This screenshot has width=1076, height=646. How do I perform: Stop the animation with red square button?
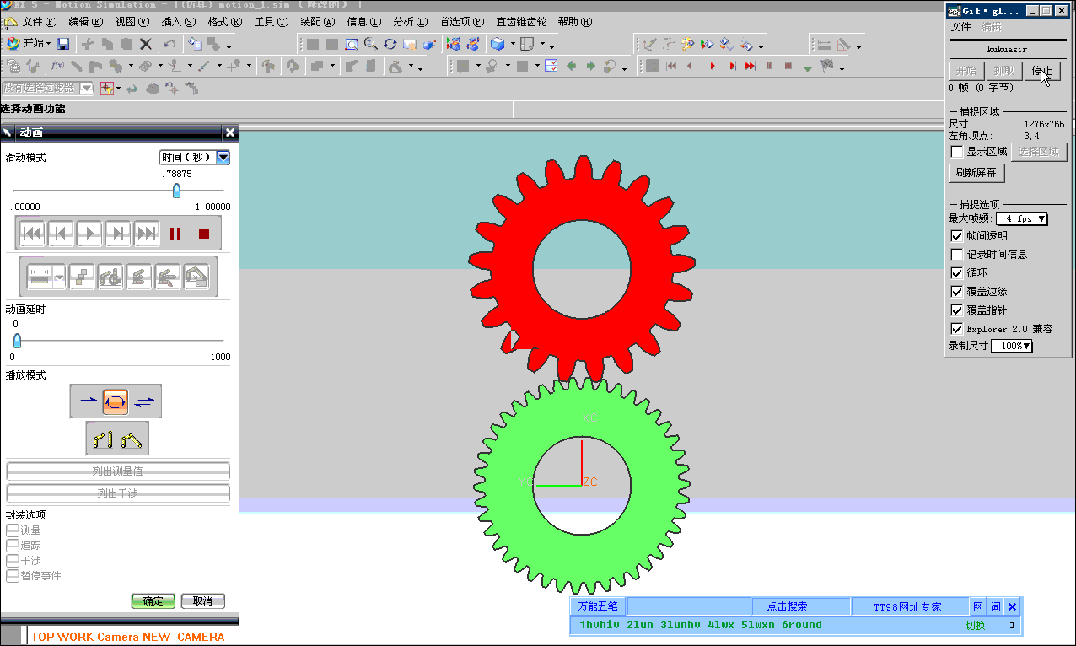click(x=203, y=234)
